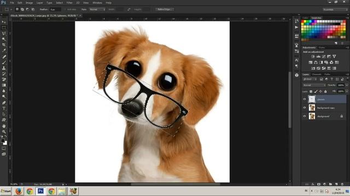Image resolution: width=350 pixels, height=196 pixels.
Task: Add a Curves adjustment
Action: (324, 57)
